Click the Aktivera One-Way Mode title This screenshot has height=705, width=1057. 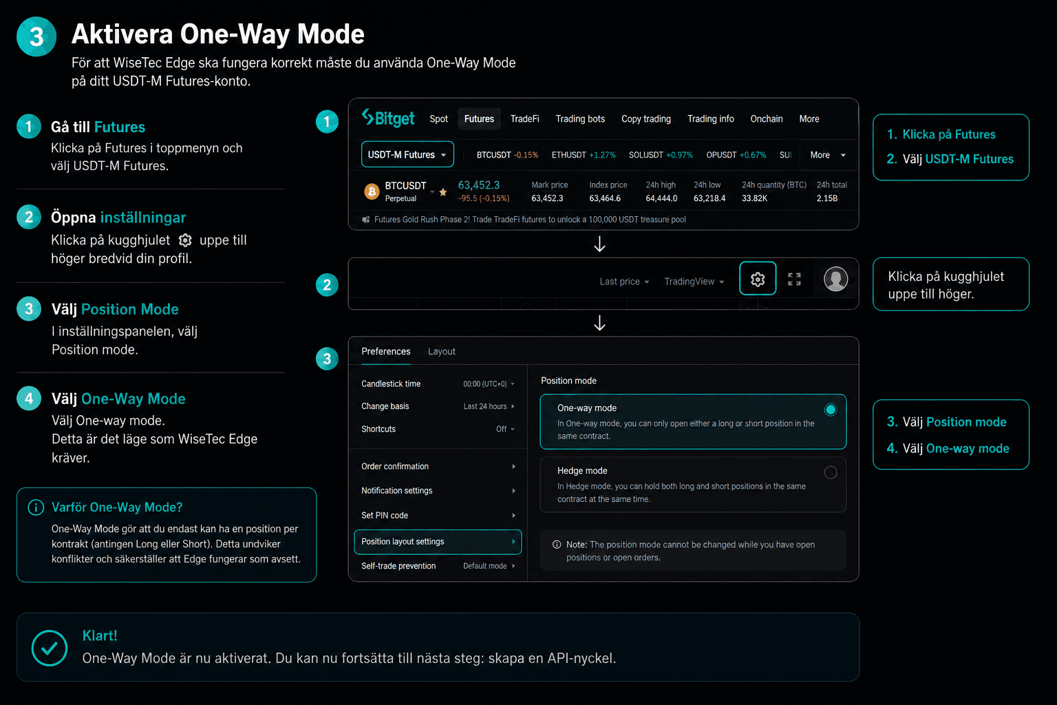coord(218,34)
